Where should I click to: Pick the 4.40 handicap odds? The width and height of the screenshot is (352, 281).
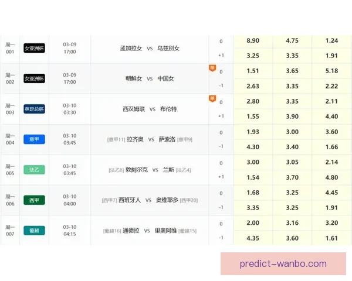tap(331, 116)
